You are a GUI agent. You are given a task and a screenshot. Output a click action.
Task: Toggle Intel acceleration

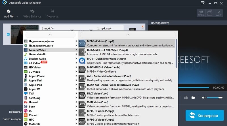coord(210,13)
